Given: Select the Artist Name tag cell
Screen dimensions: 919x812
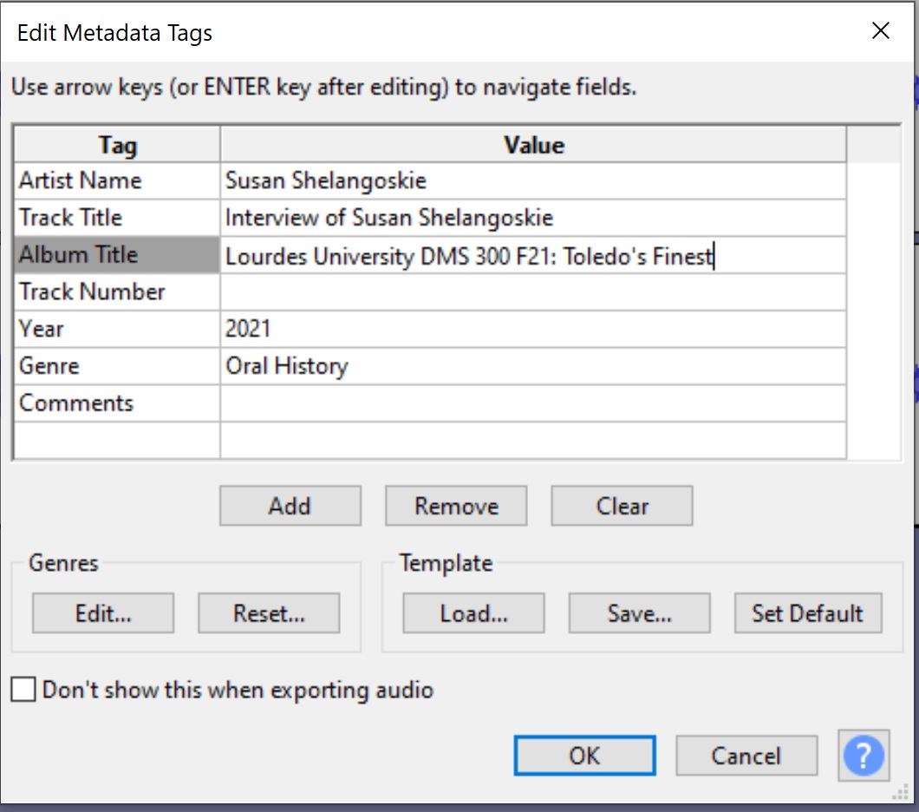Looking at the screenshot, I should click(x=117, y=180).
